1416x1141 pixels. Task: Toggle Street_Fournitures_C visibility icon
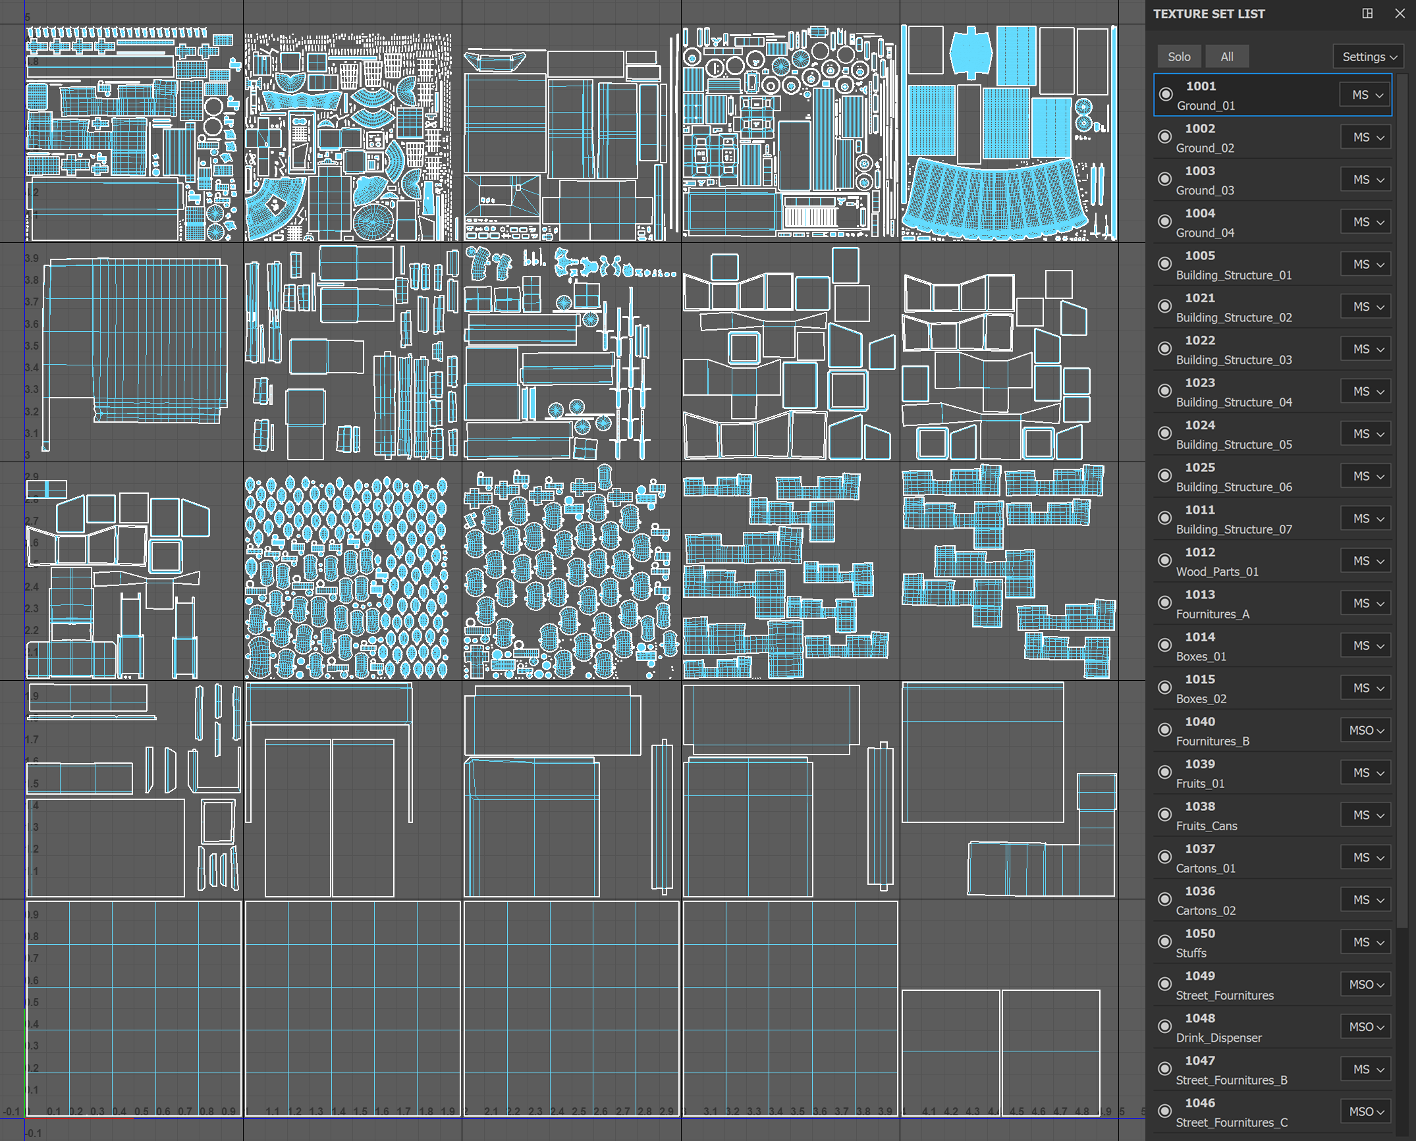tap(1165, 1112)
